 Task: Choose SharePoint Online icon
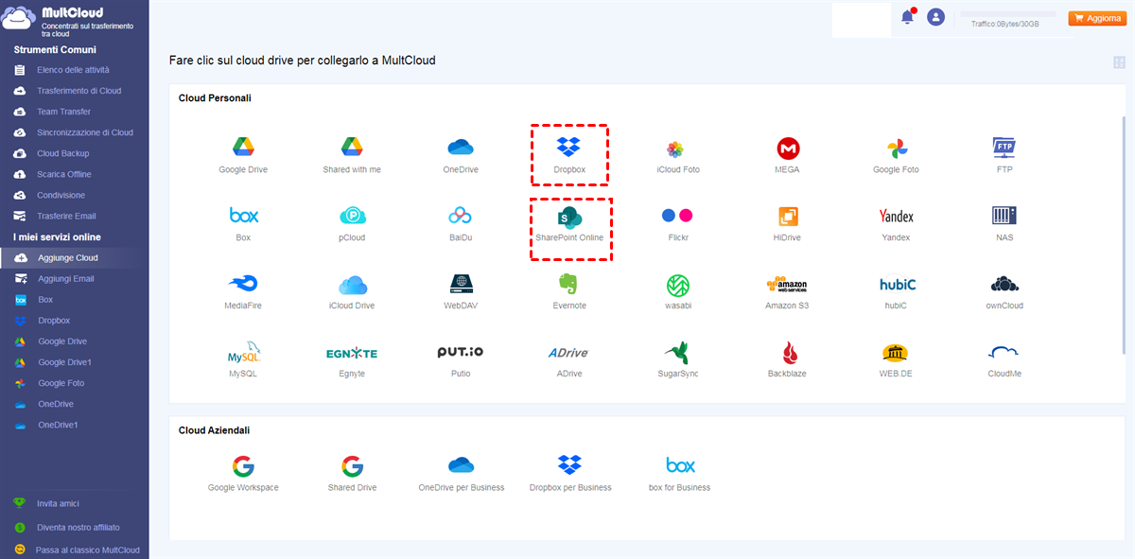(568, 216)
